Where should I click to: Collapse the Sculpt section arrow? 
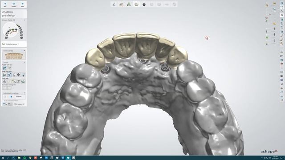click(x=24, y=62)
